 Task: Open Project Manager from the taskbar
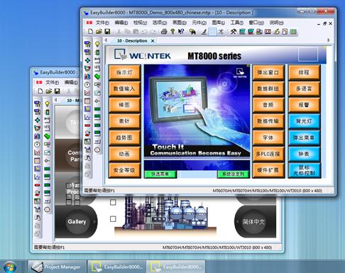[57, 267]
